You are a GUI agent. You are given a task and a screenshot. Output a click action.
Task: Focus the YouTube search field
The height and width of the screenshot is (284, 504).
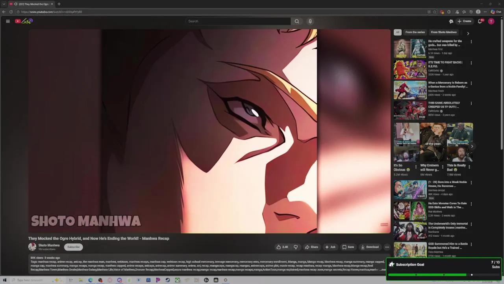pos(238,21)
